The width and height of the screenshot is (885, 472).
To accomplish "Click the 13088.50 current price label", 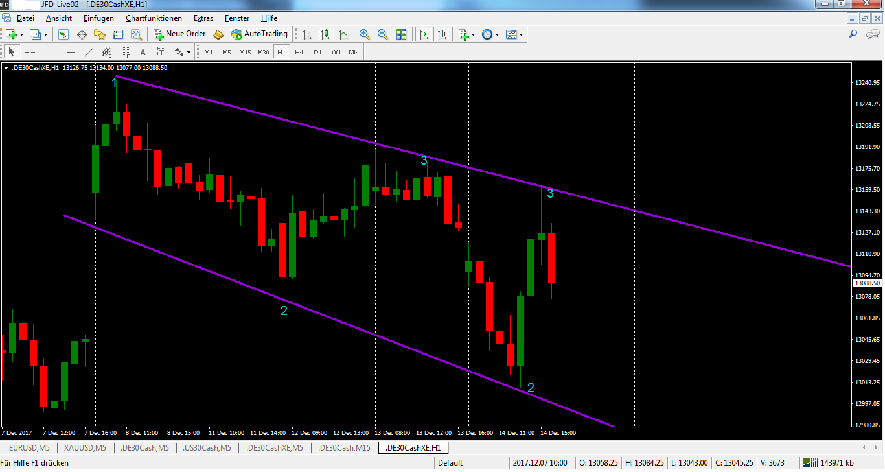I will click(866, 283).
